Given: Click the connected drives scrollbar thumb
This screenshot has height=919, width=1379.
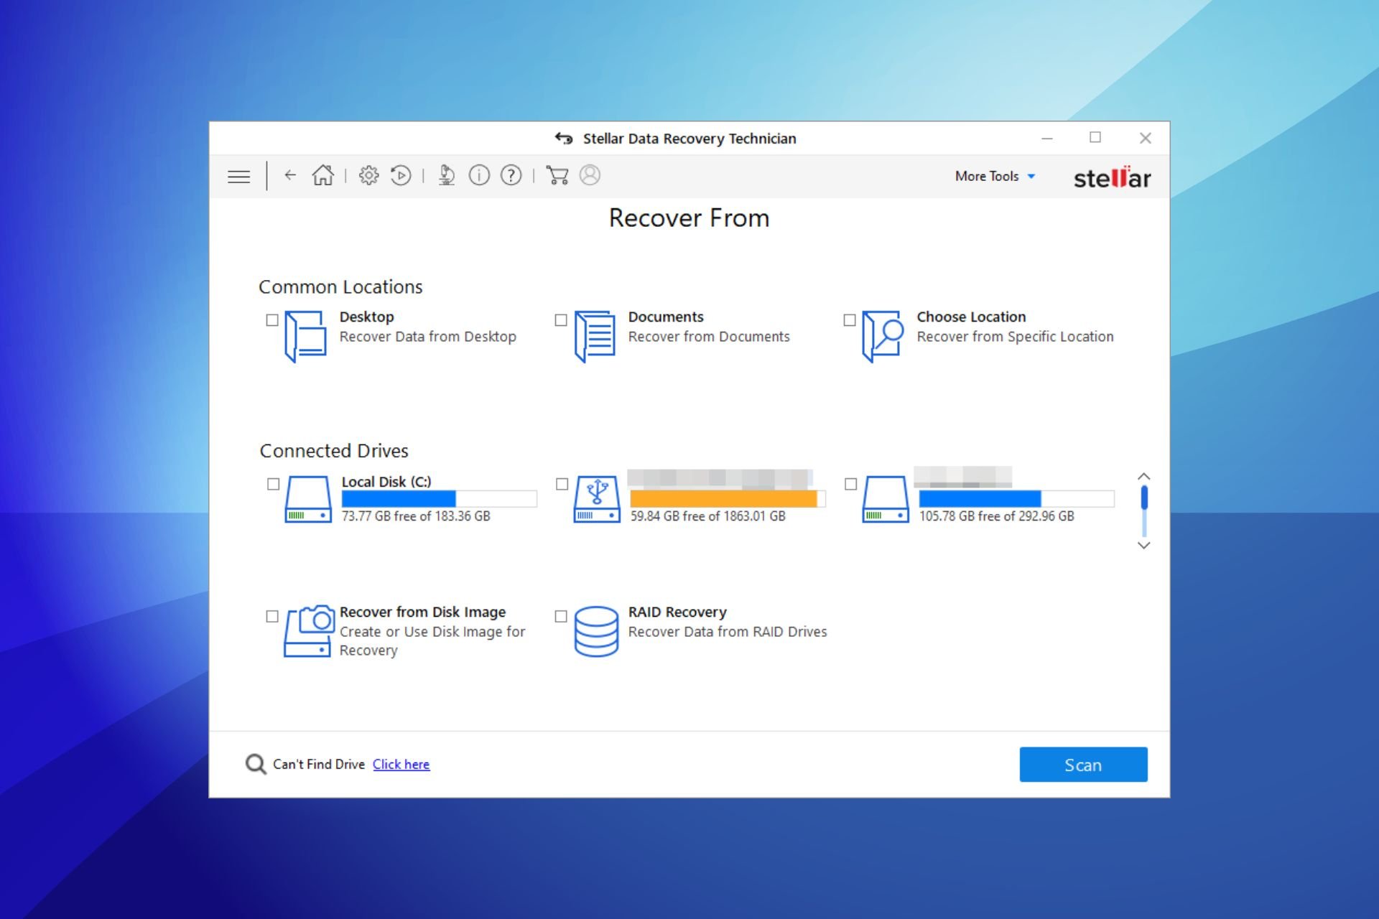Looking at the screenshot, I should (x=1144, y=498).
